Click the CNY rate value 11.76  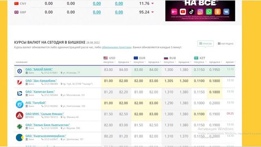144,4
